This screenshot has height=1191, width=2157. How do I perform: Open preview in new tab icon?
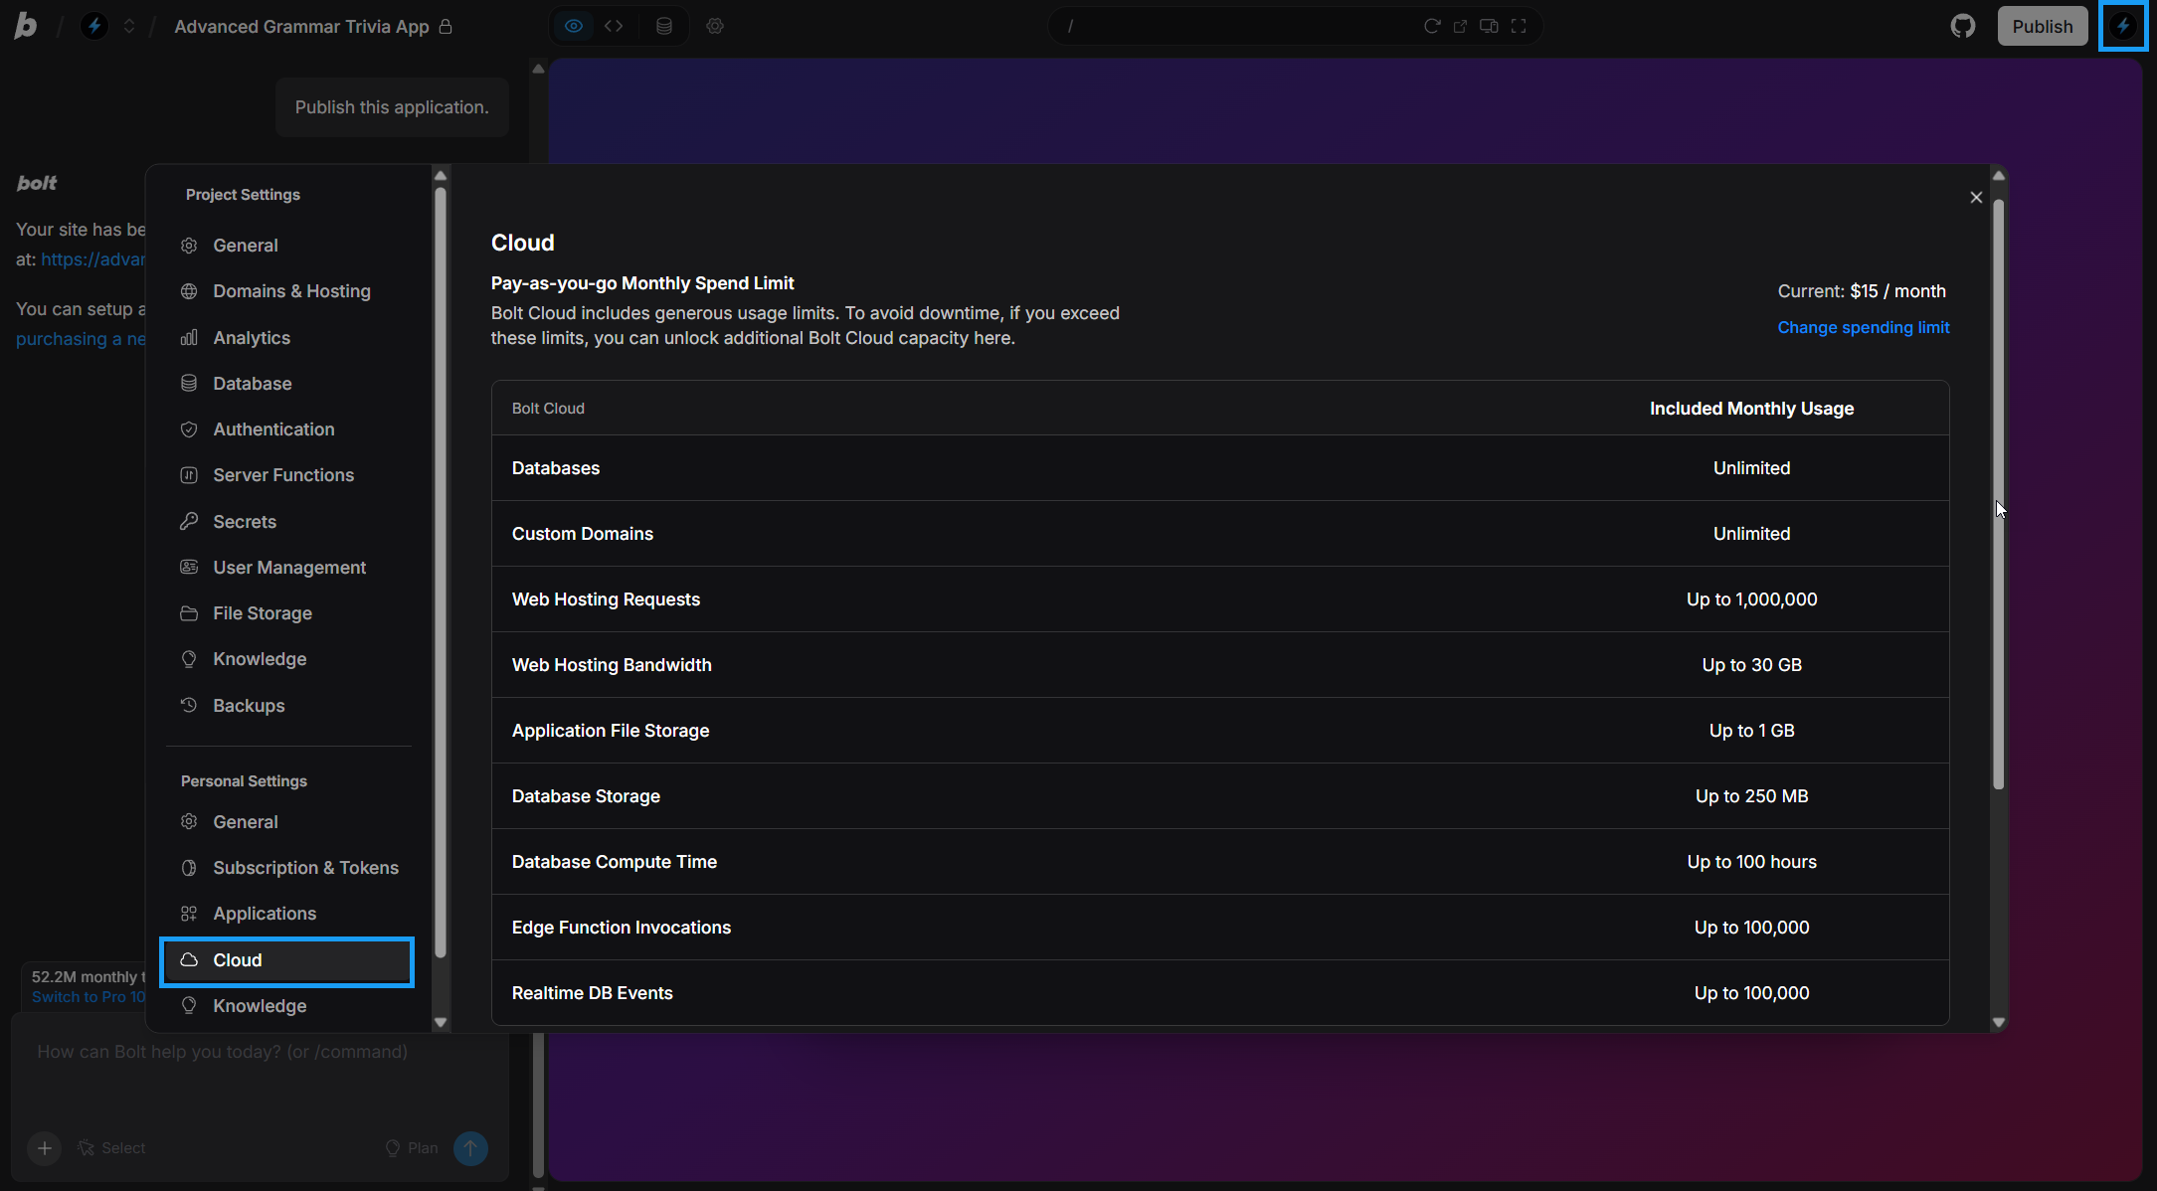tap(1460, 26)
